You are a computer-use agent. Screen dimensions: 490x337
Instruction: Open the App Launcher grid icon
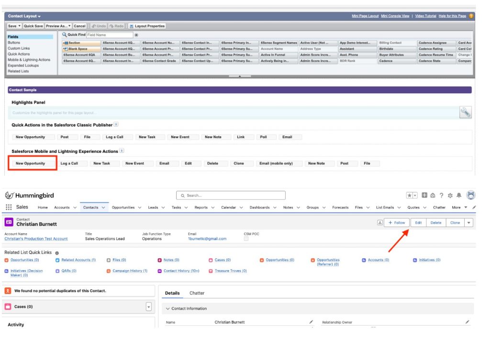[x=9, y=207]
